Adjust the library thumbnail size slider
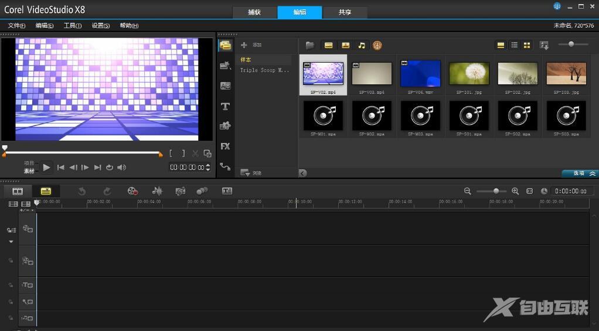599x331 pixels. [570, 45]
